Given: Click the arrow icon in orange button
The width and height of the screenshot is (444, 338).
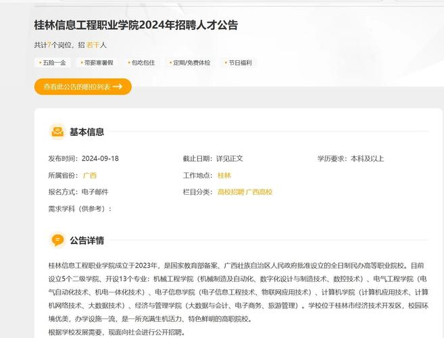Looking at the screenshot, I should 118,87.
